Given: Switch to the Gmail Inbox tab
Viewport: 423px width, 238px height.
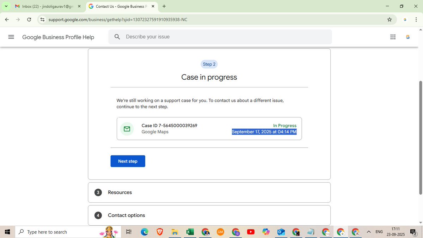Looking at the screenshot, I should click(x=48, y=6).
